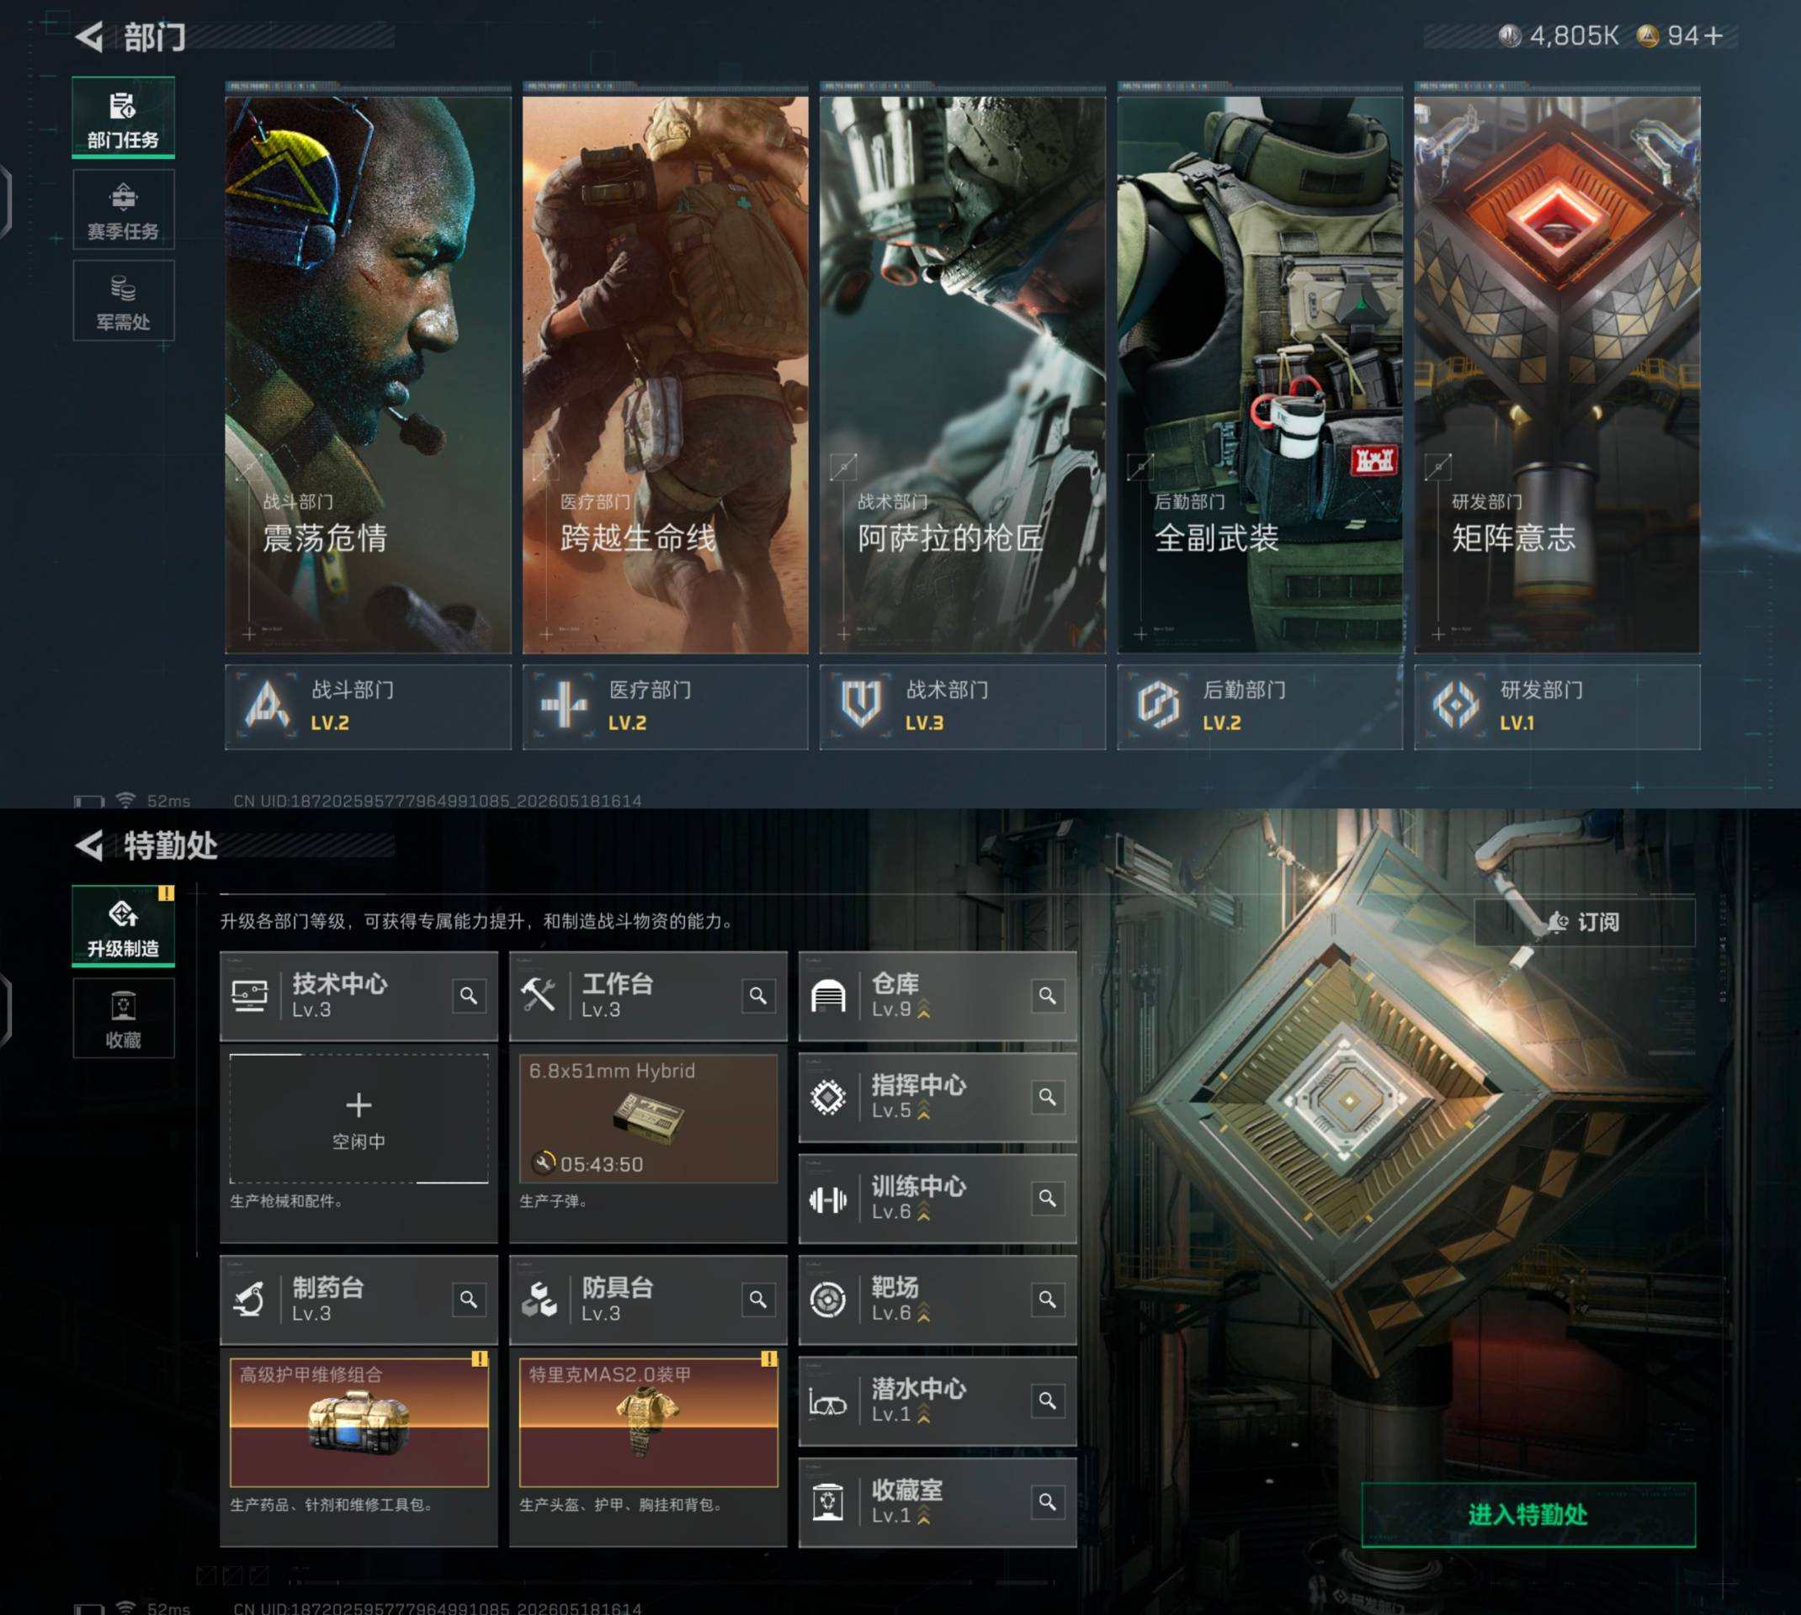Select the 仓库 Lv.9 facility row
The width and height of the screenshot is (1801, 1615).
point(938,996)
